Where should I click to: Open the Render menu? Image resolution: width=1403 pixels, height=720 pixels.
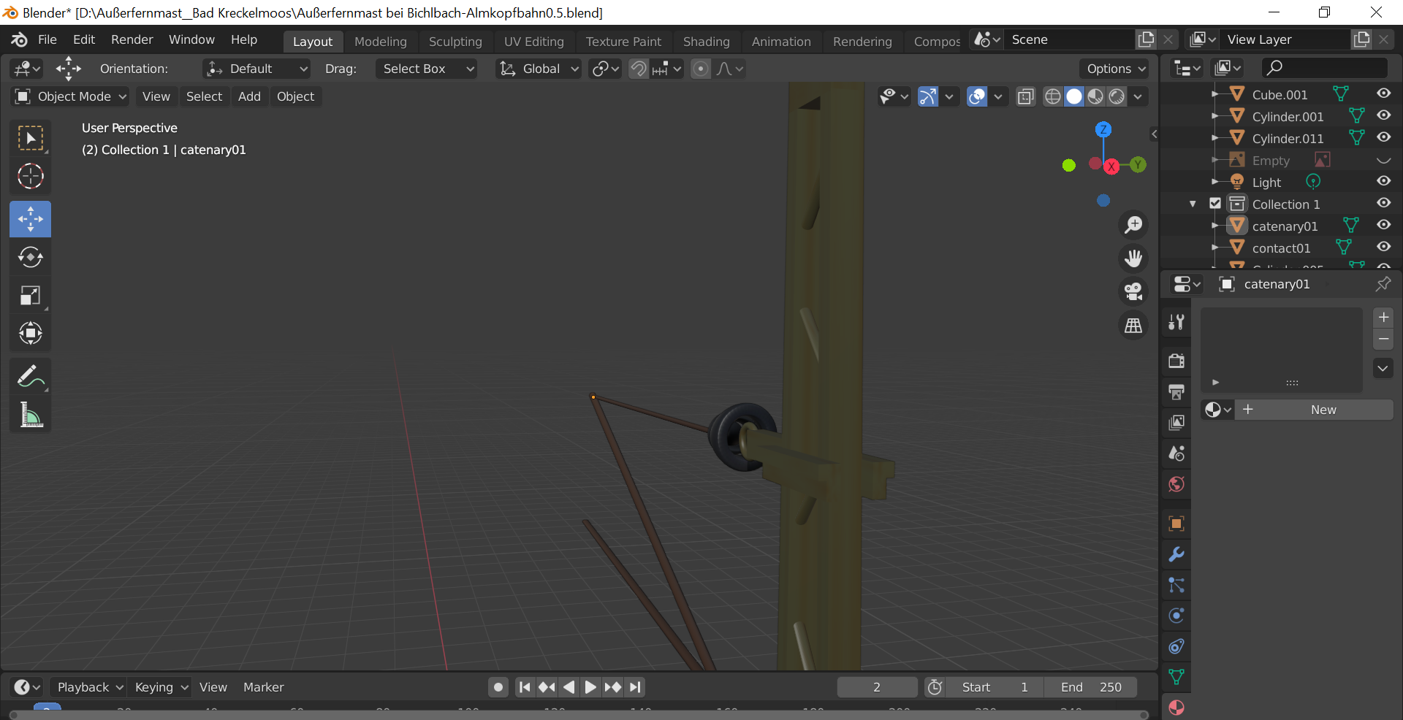point(132,39)
